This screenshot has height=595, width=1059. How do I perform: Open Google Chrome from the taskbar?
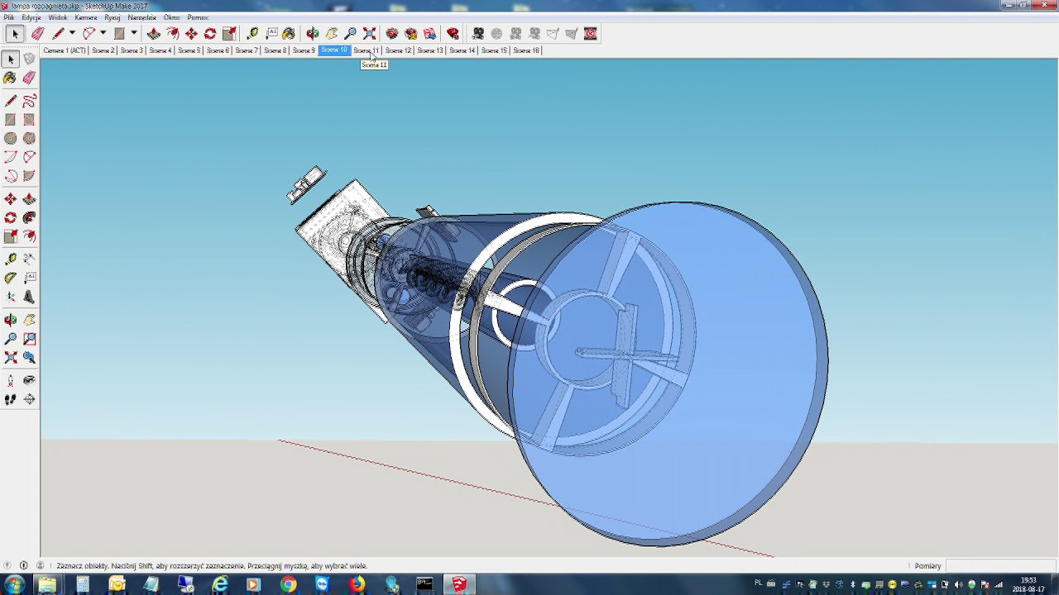click(288, 585)
